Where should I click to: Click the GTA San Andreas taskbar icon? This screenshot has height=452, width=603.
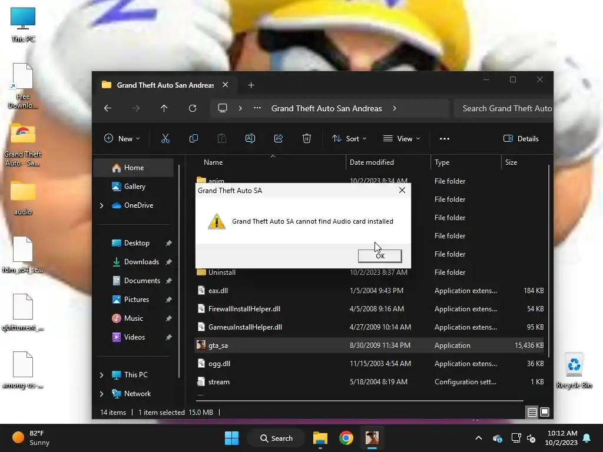tap(372, 438)
